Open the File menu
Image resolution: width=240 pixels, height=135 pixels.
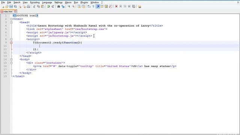(x=3, y=3)
